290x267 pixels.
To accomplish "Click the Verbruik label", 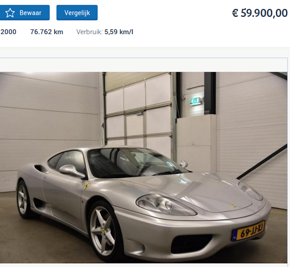I will [x=90, y=32].
